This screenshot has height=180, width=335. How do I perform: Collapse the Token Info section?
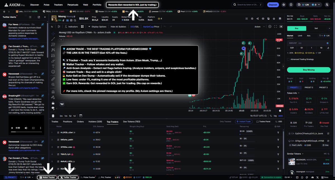click(293, 93)
